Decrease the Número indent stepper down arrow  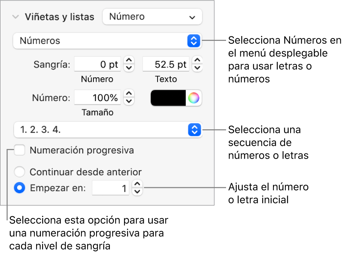pos(129,68)
